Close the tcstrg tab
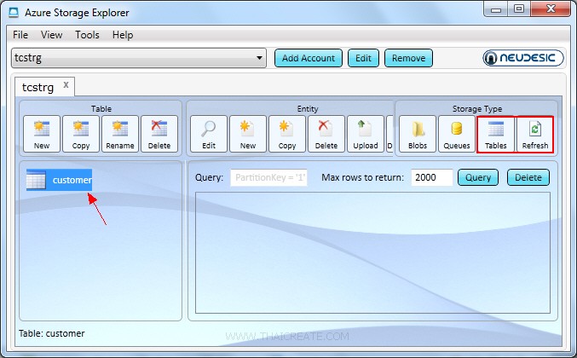This screenshot has width=577, height=358. tap(66, 85)
